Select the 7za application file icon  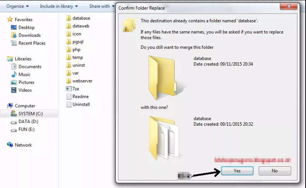(x=69, y=89)
